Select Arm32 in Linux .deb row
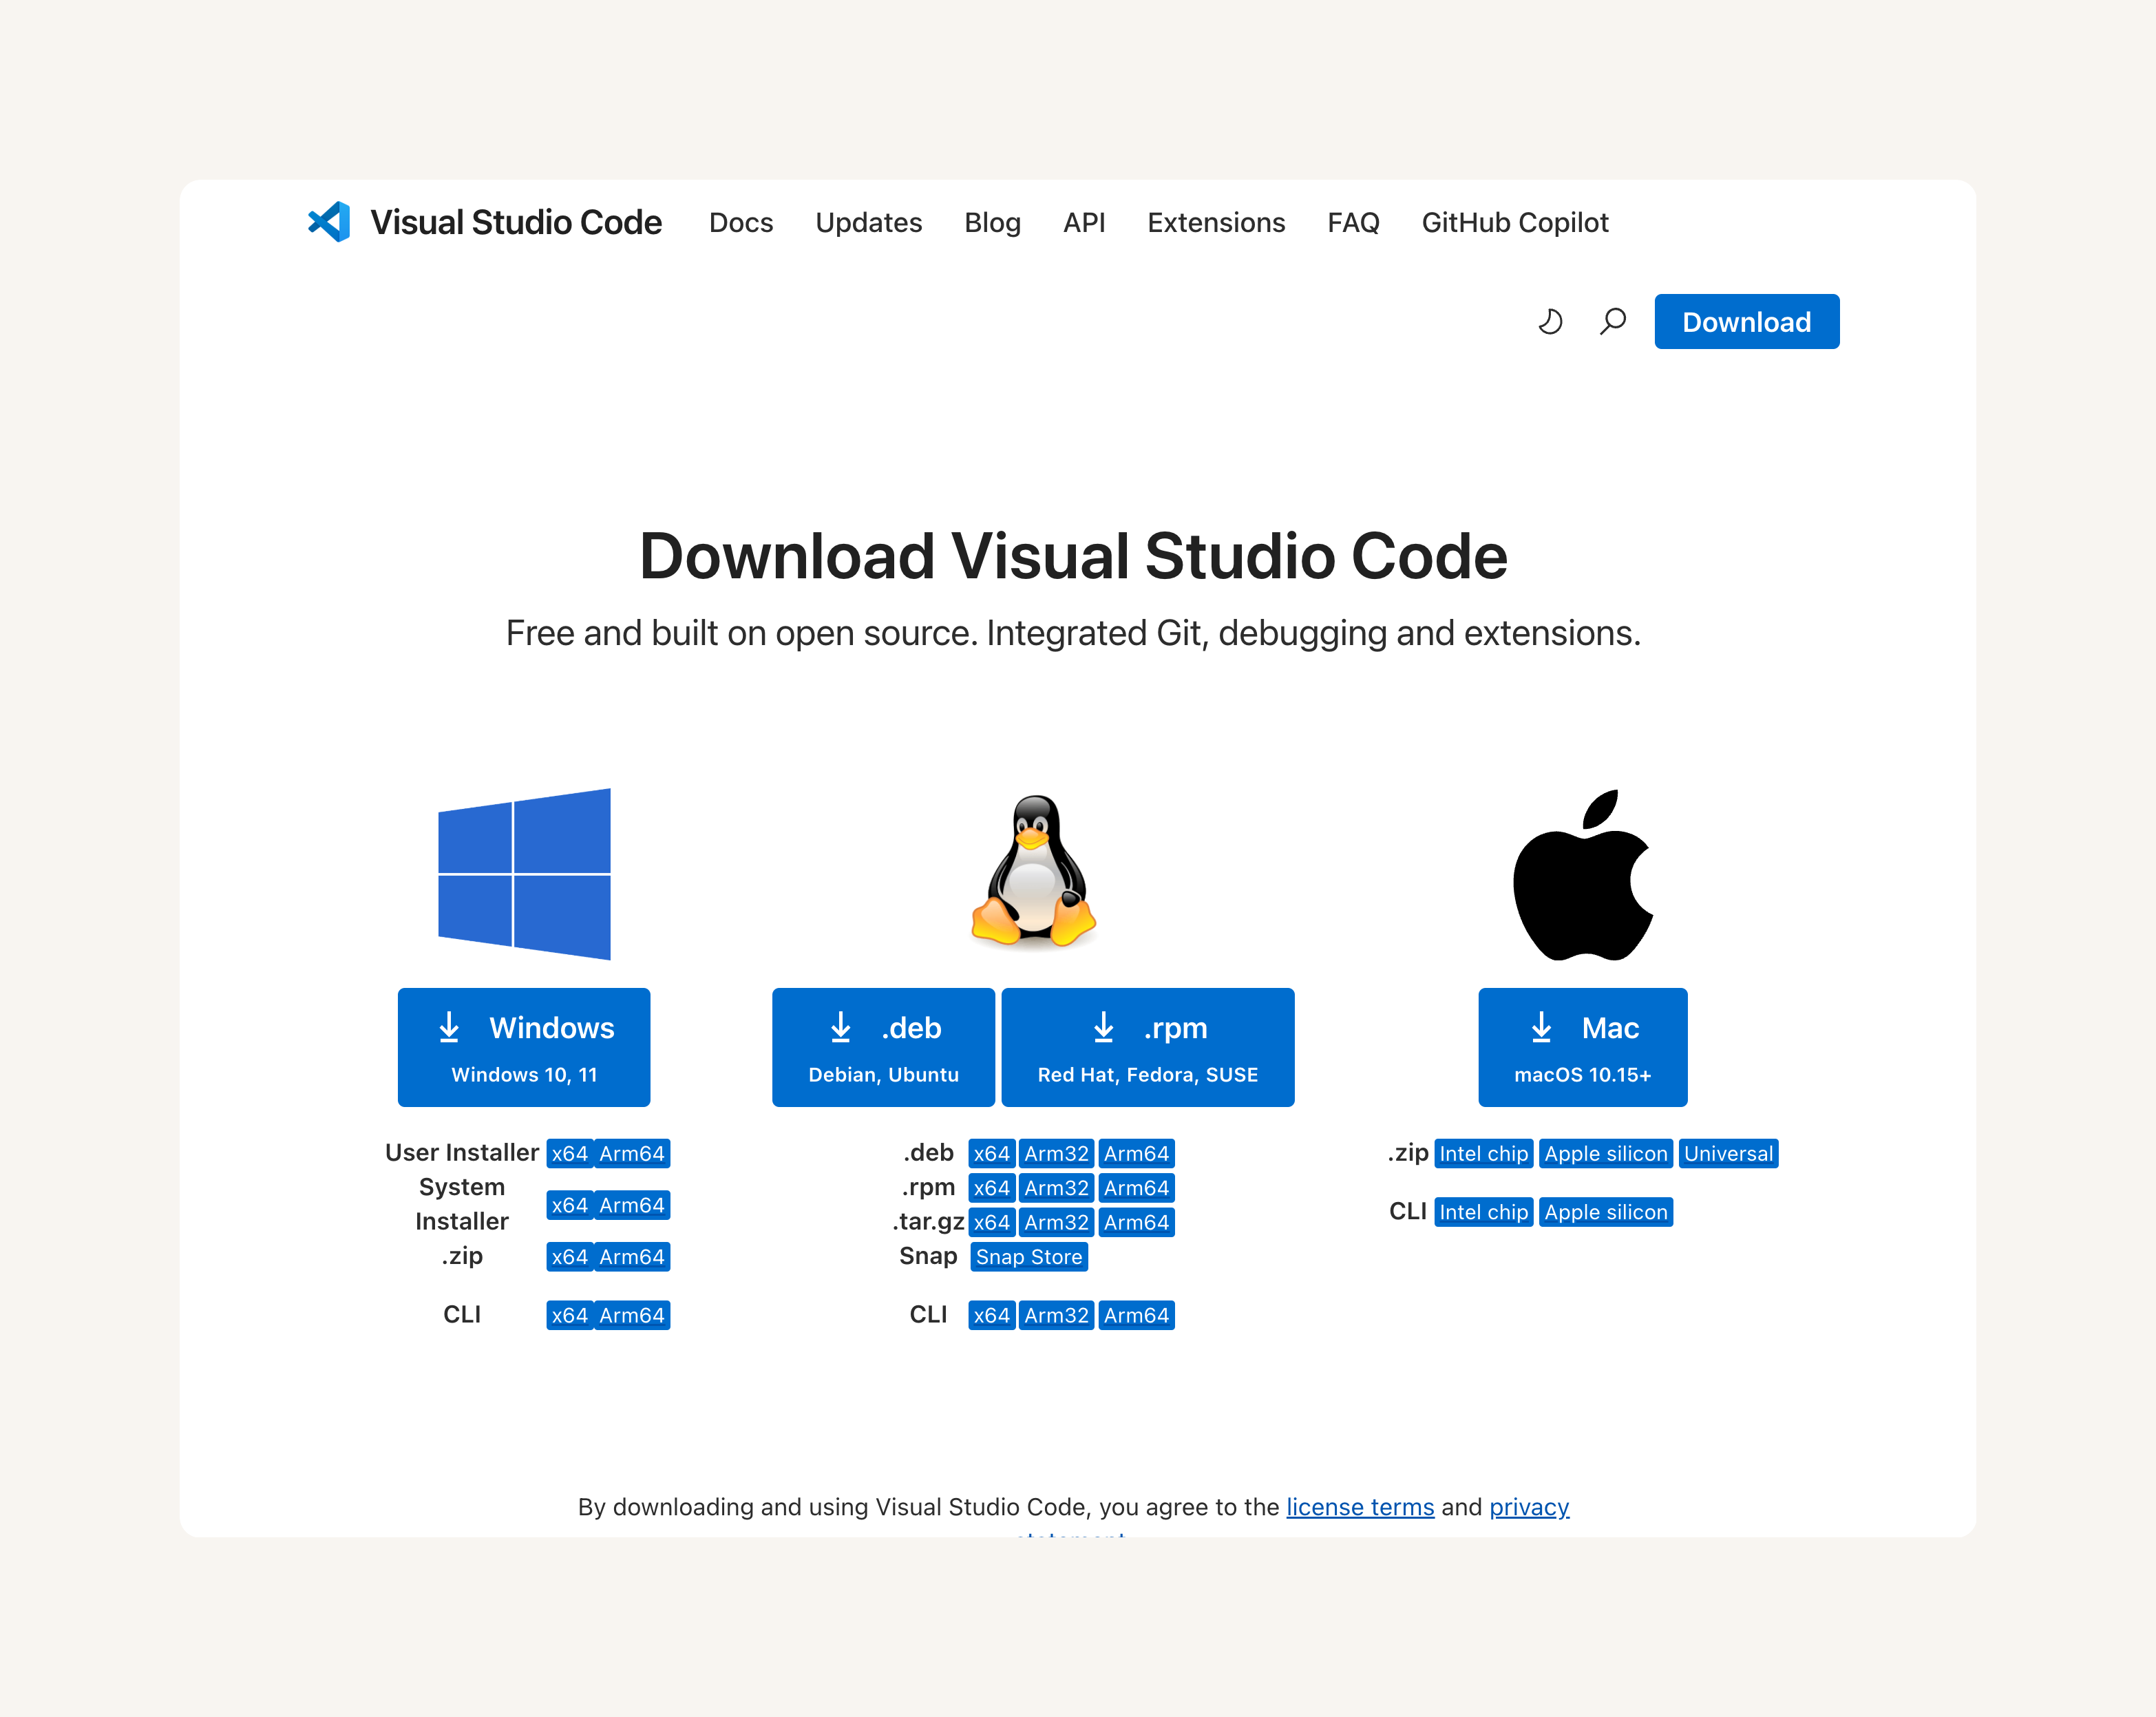Screen dimensions: 2156x1717 [1056, 1153]
